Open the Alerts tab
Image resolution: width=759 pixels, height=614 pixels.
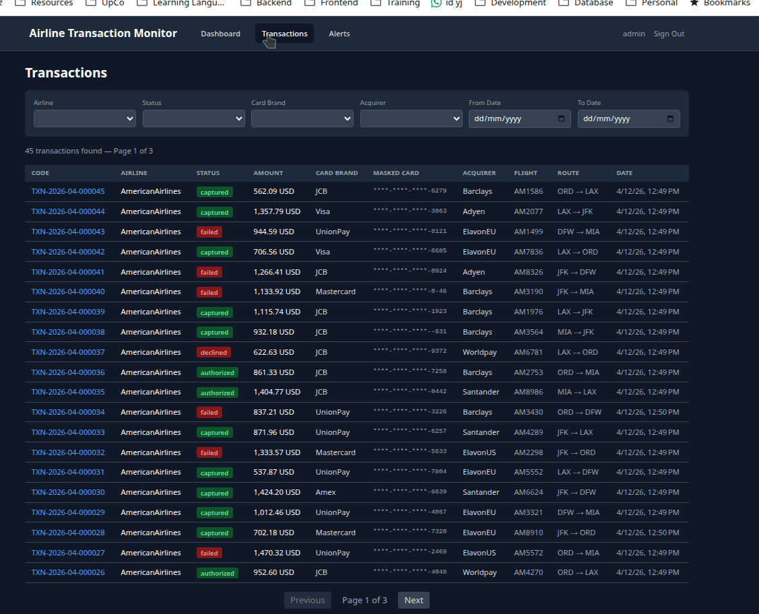[x=339, y=34]
